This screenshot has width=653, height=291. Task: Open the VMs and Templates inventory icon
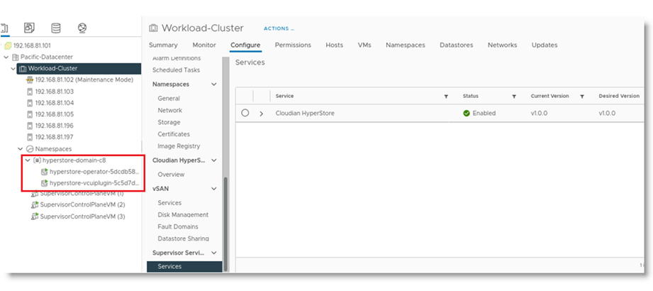click(x=29, y=28)
